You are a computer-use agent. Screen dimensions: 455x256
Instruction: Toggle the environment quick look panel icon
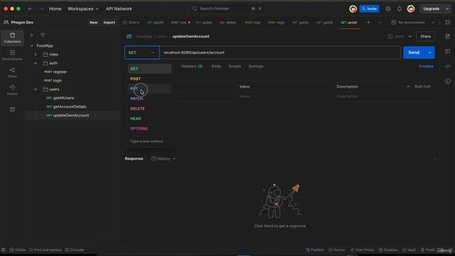pos(447,22)
